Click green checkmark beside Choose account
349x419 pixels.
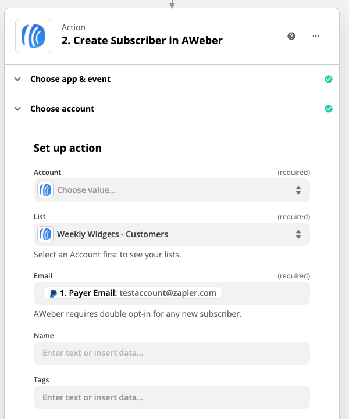click(x=329, y=109)
